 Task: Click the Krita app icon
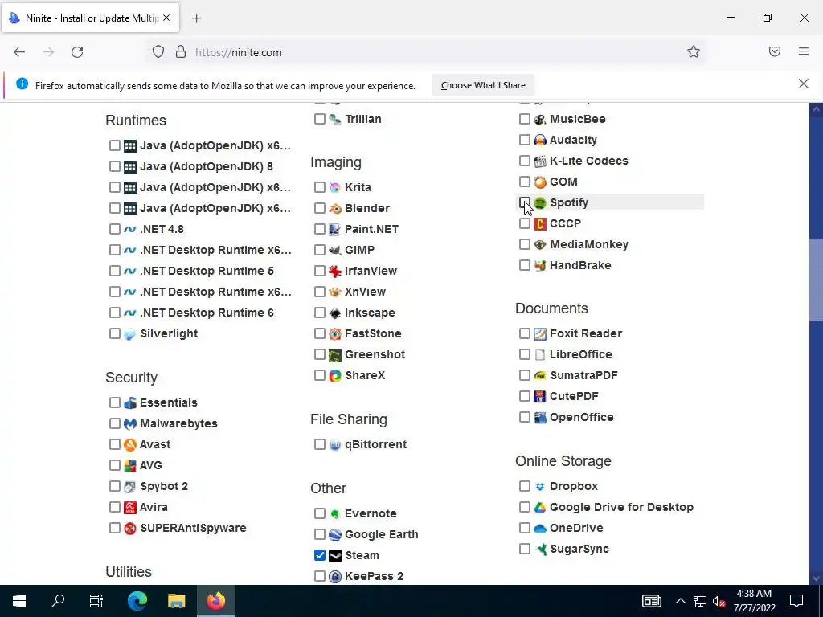(x=335, y=187)
